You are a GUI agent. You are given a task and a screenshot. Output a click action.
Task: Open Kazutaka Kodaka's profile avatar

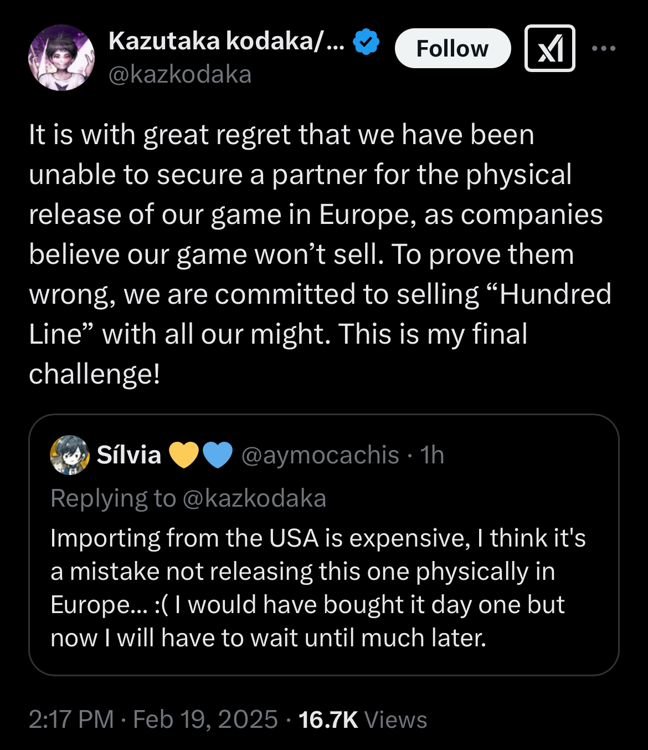click(61, 58)
